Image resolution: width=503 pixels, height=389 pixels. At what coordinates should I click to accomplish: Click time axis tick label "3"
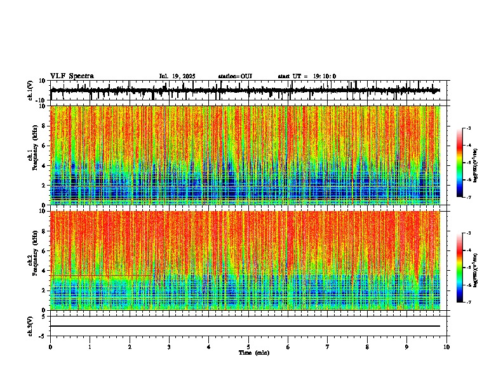[169, 347]
